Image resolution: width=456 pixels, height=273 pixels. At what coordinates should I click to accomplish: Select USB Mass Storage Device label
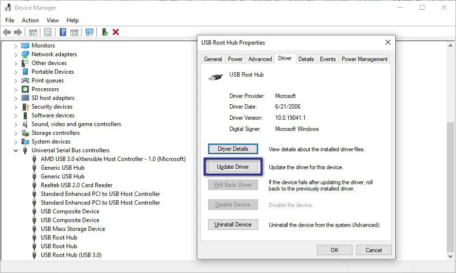click(73, 229)
